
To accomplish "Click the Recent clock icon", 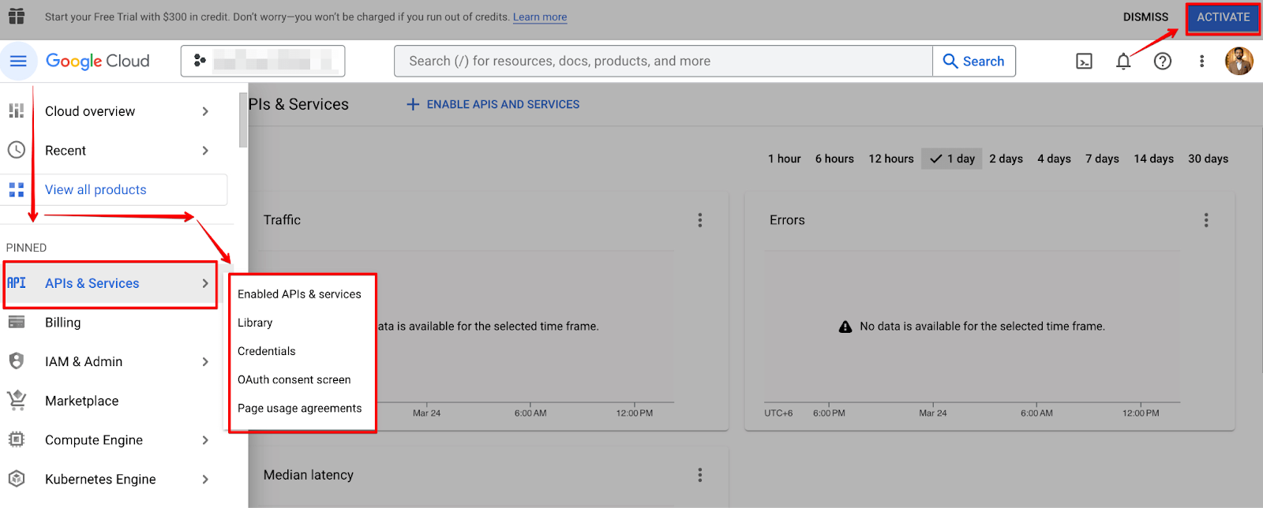I will 17,150.
